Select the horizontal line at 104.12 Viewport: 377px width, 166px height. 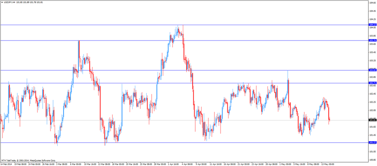184,25
